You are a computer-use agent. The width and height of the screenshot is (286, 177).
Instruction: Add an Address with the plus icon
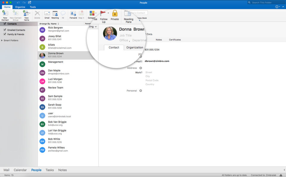pyautogui.click(x=141, y=68)
